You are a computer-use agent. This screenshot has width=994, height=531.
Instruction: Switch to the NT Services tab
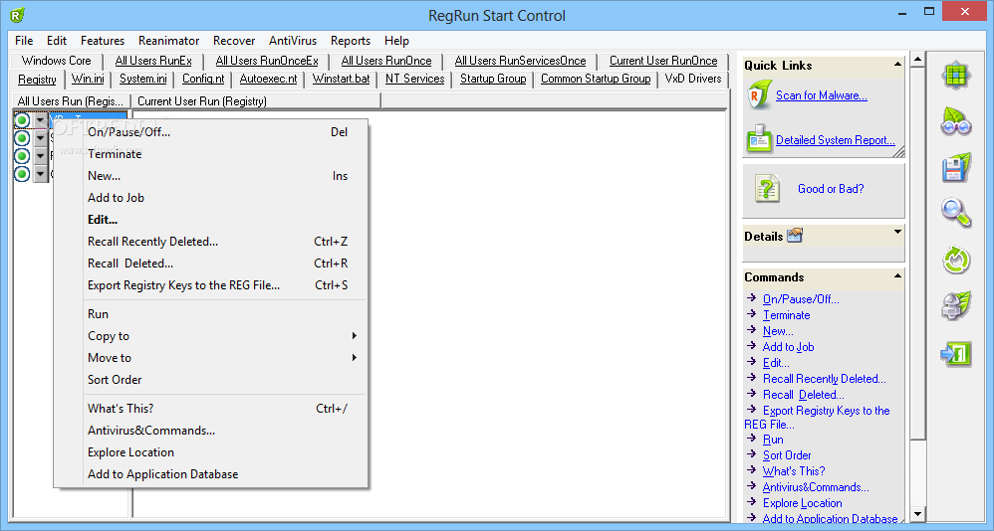pos(414,79)
